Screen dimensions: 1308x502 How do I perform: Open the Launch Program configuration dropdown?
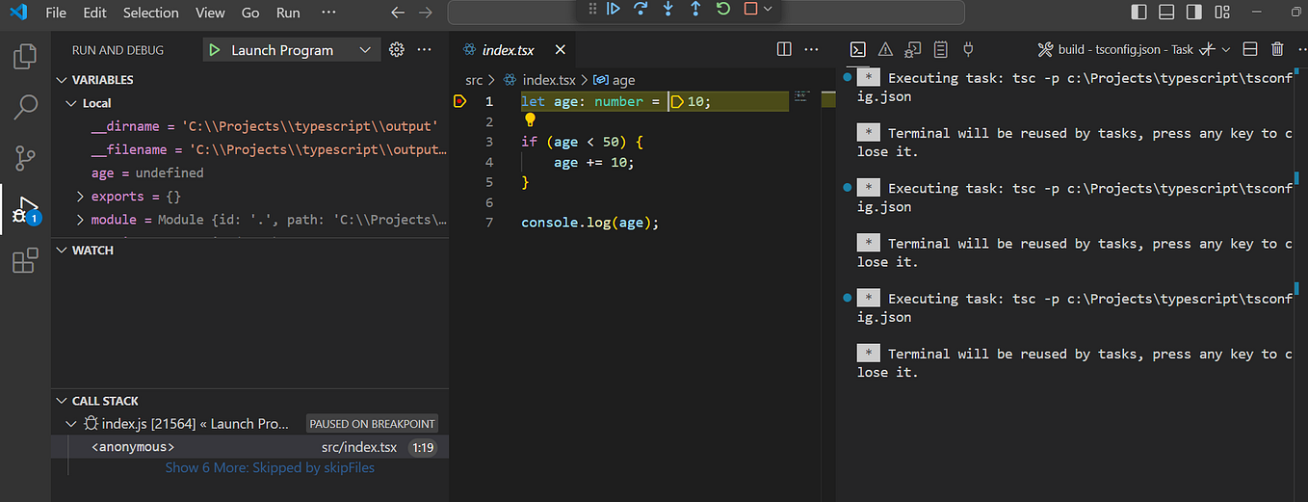(x=364, y=50)
